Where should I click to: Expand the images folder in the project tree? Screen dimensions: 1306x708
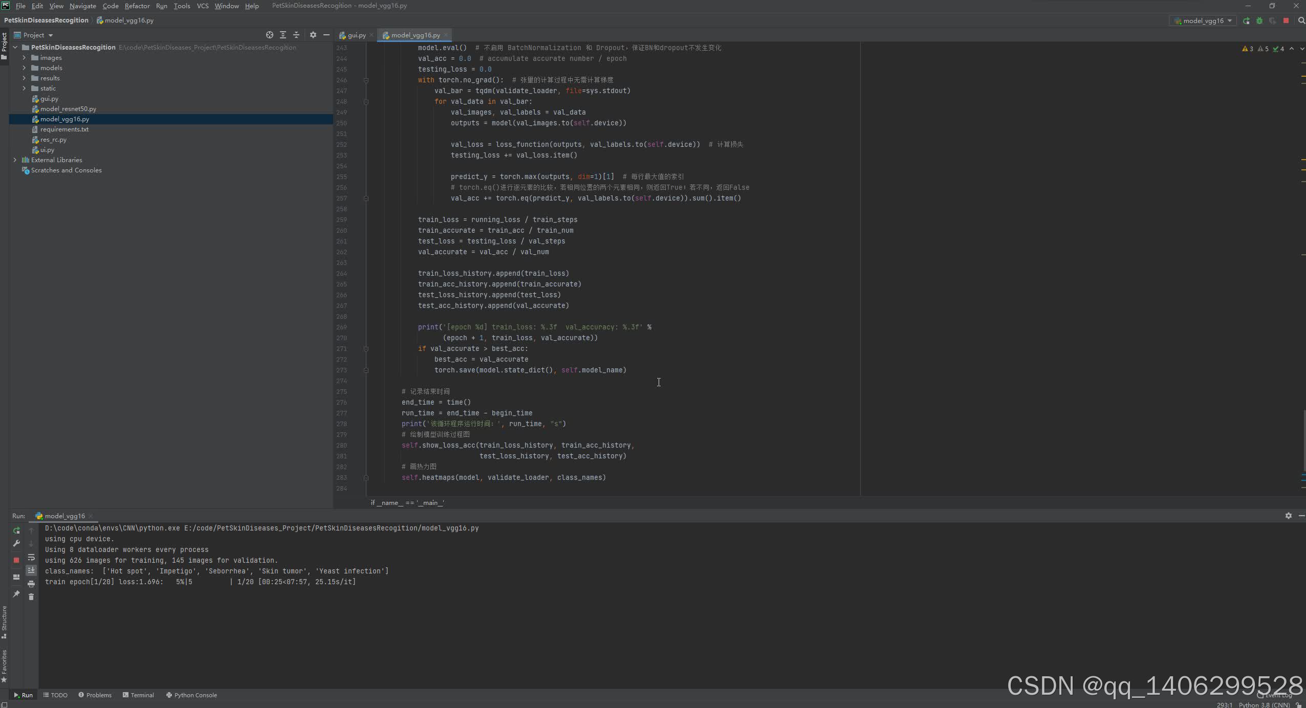24,58
